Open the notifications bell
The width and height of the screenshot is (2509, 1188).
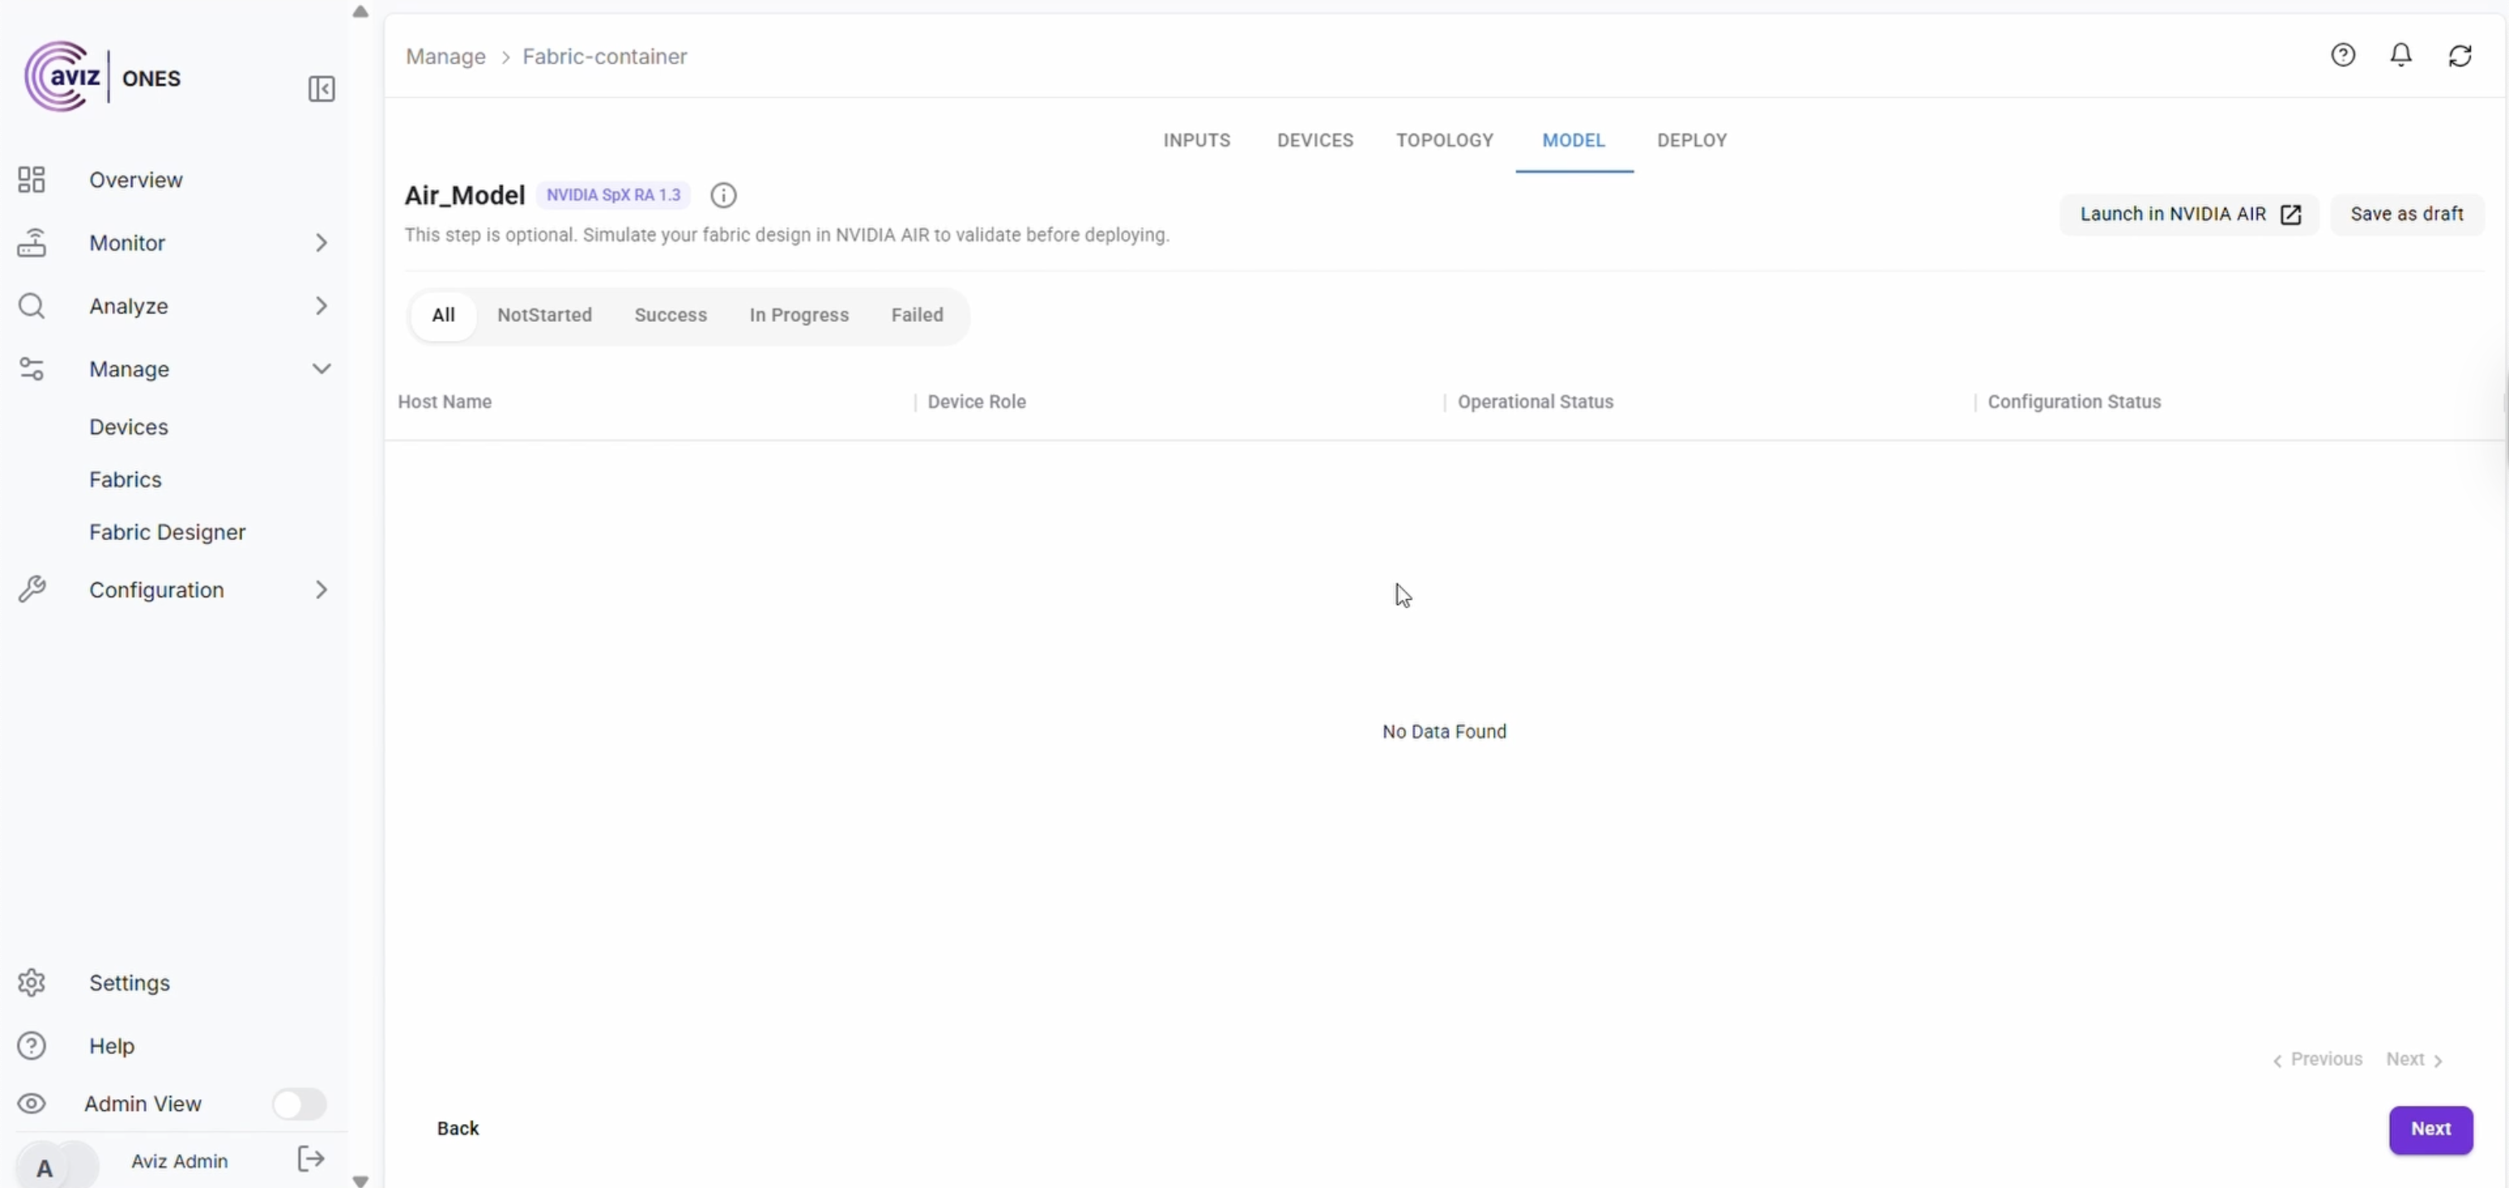2401,56
